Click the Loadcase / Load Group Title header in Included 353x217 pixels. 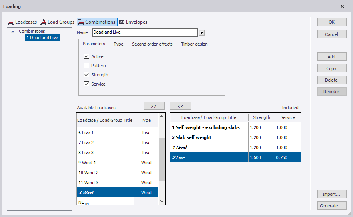tap(209, 117)
